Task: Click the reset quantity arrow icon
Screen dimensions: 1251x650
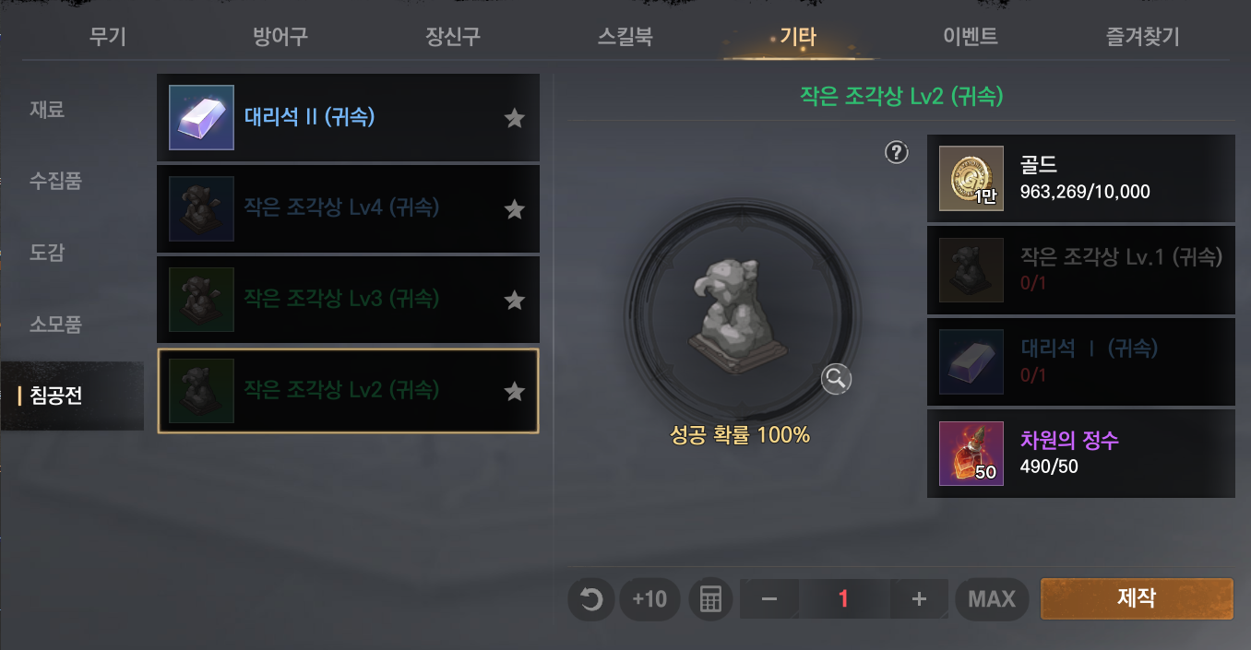Action: [x=590, y=599]
